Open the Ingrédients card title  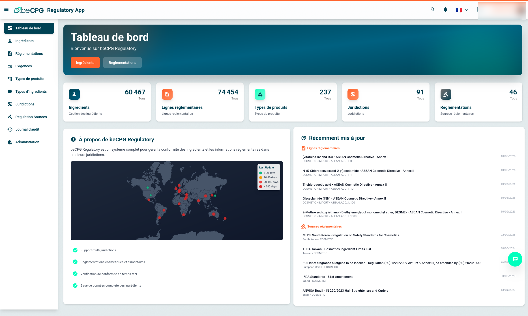pyautogui.click(x=79, y=107)
